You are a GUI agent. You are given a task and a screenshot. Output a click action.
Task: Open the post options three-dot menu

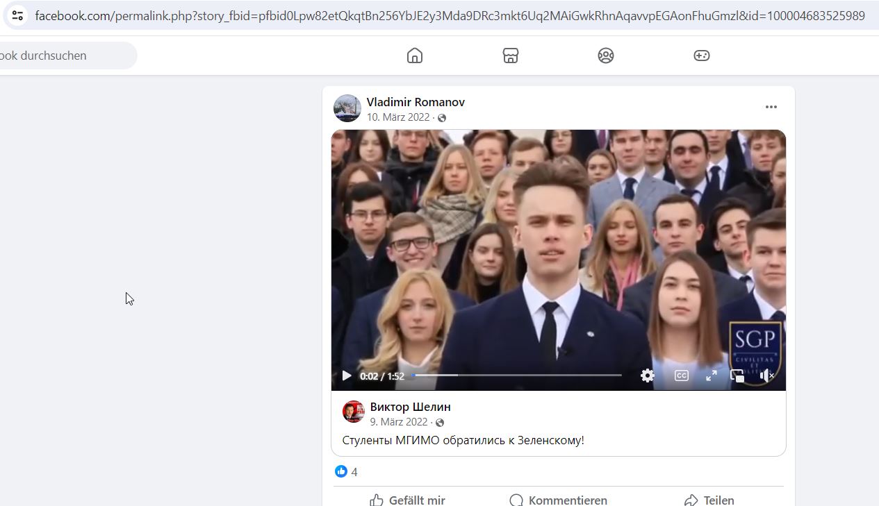click(771, 107)
